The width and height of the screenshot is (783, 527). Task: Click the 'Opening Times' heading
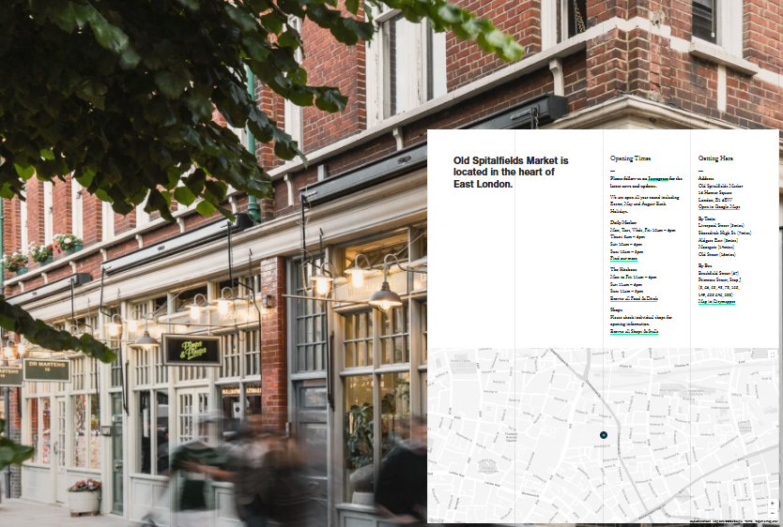pyautogui.click(x=630, y=158)
